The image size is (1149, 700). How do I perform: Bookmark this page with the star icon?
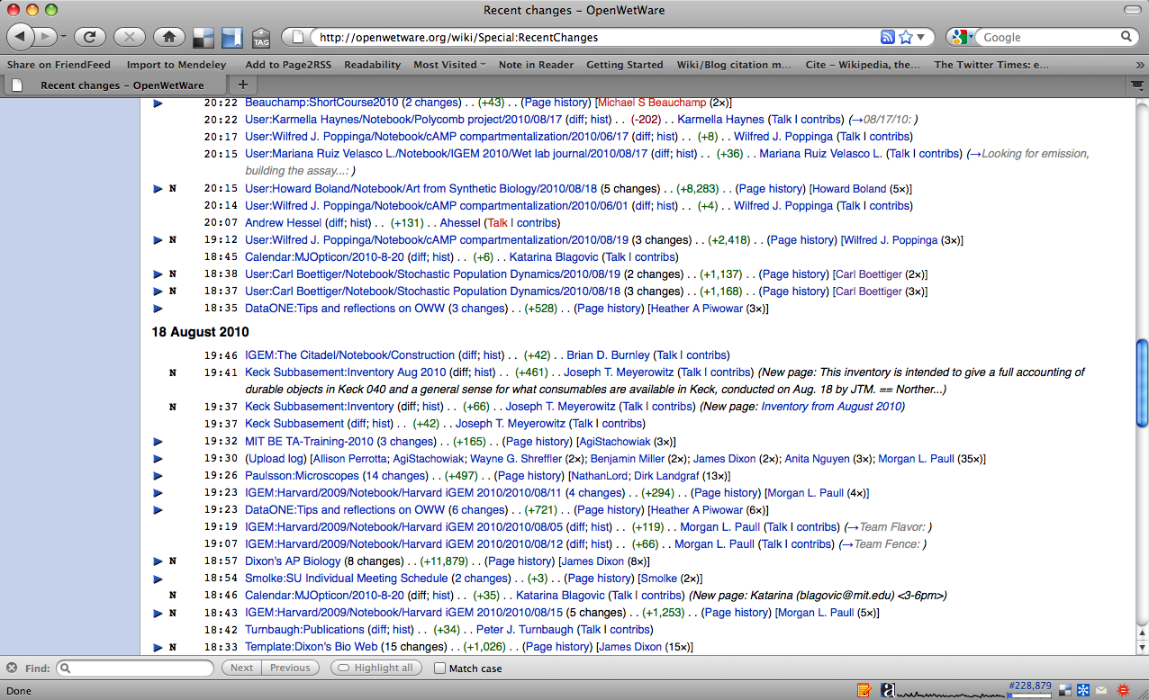[906, 38]
